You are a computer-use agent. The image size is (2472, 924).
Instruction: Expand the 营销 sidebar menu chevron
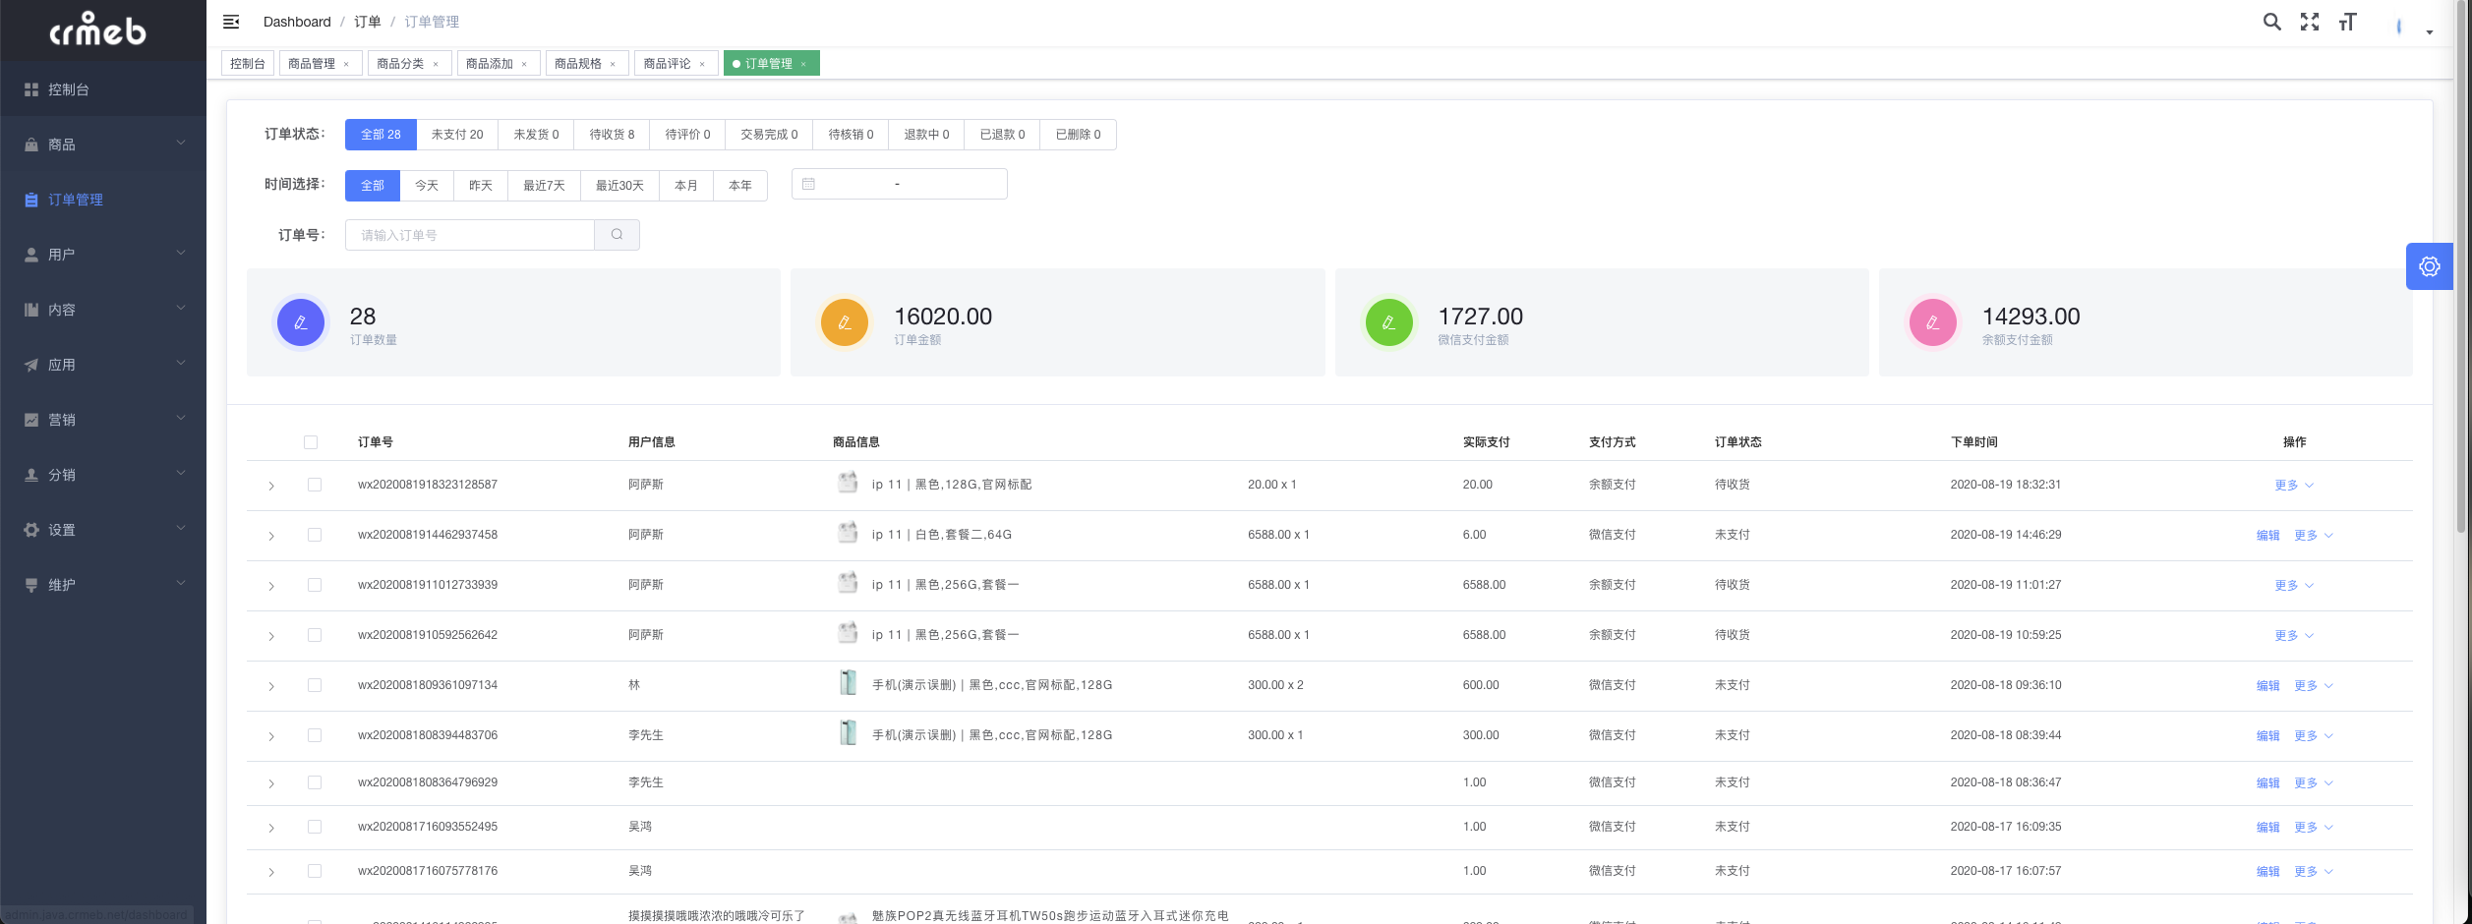[181, 419]
